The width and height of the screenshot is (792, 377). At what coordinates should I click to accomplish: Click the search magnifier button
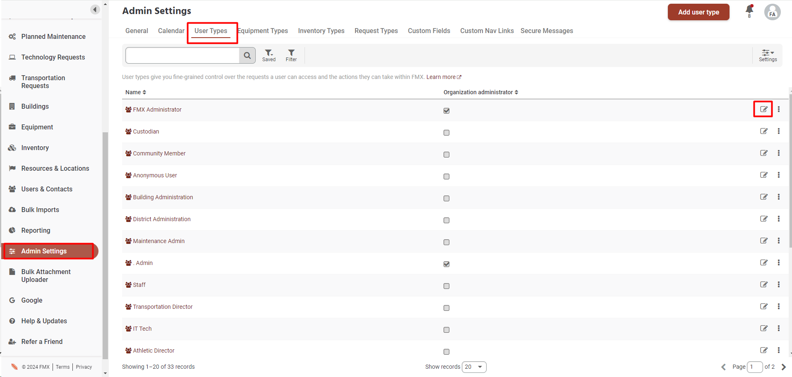pos(247,55)
